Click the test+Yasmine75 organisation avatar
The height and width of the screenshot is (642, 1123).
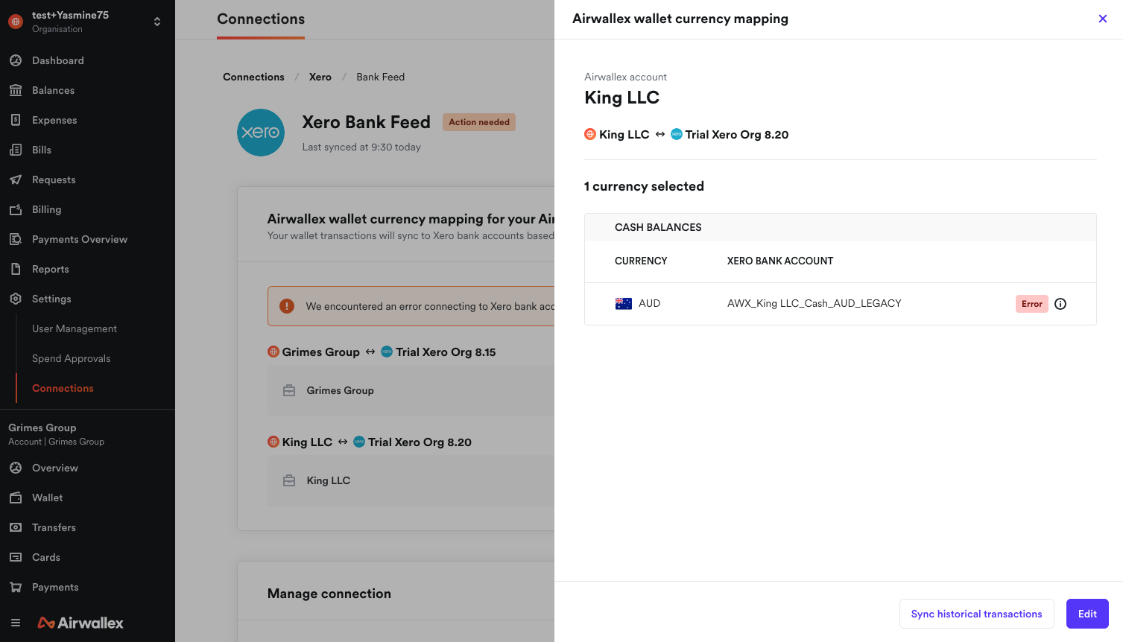tap(16, 22)
